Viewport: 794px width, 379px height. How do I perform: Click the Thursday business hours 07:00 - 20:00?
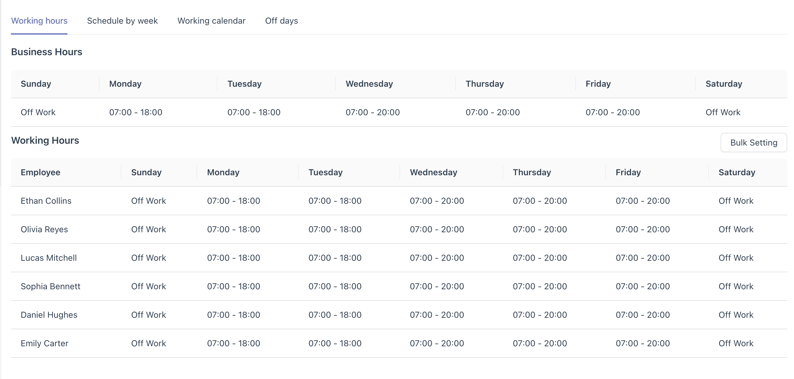click(493, 112)
